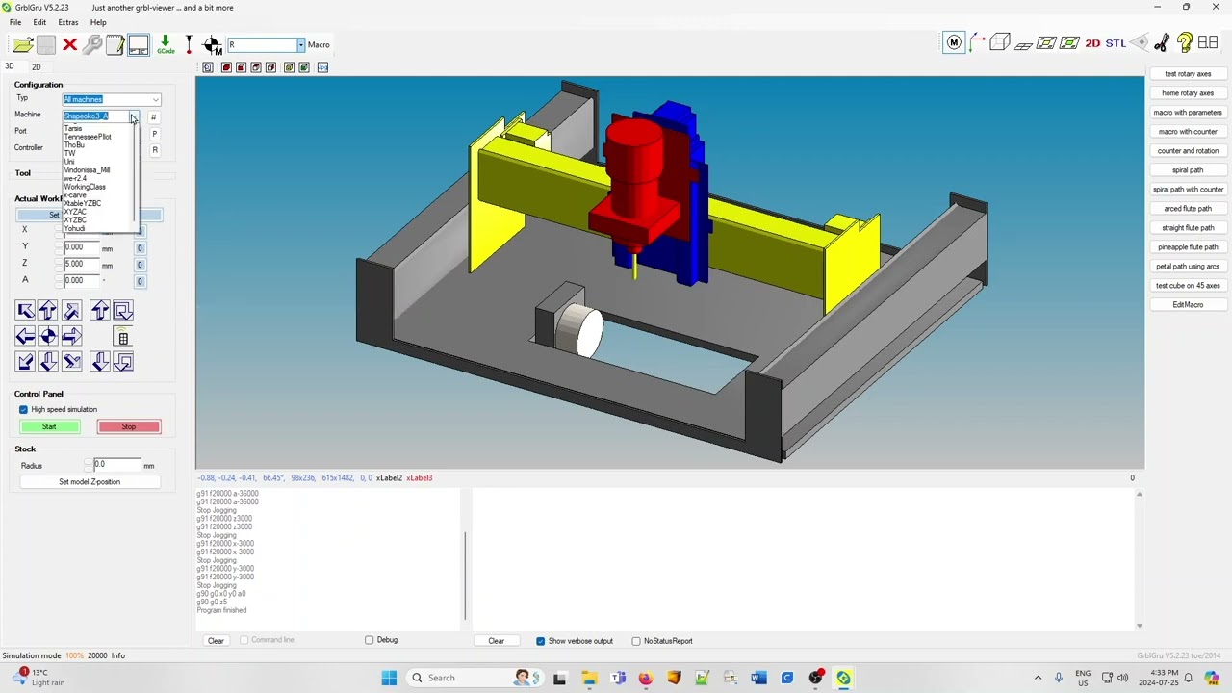1232x693 pixels.
Task: Click the green GCode download icon
Action: coord(166,44)
